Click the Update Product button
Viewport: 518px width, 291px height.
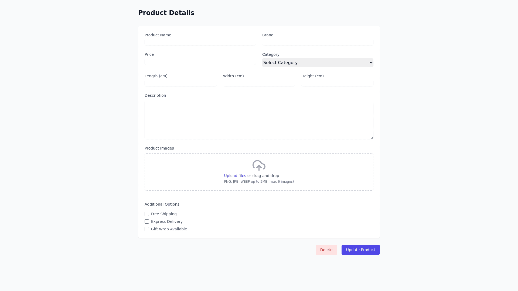click(360, 250)
